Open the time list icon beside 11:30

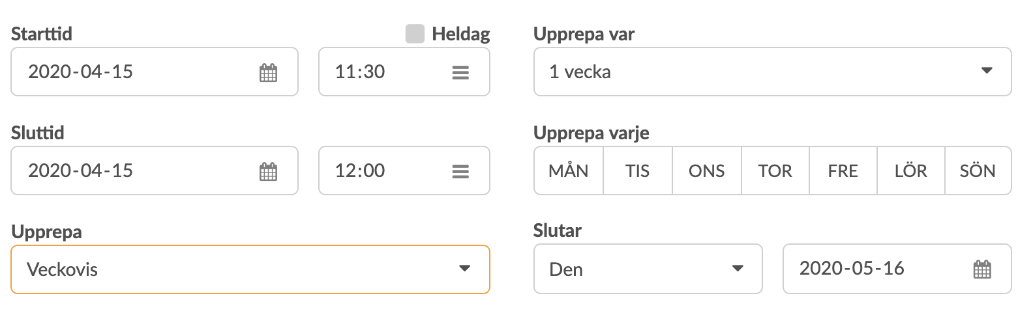pos(460,72)
